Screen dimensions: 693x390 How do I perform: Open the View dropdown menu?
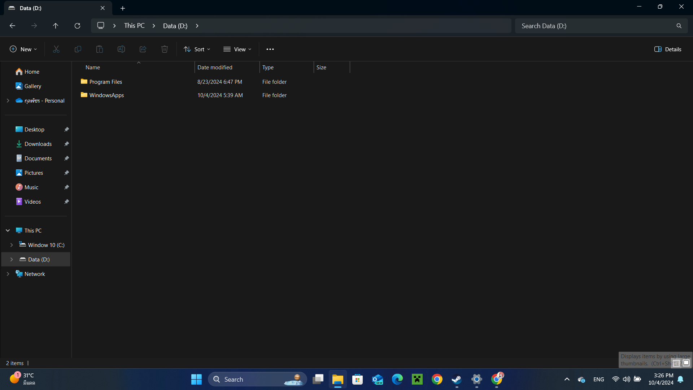[237, 49]
